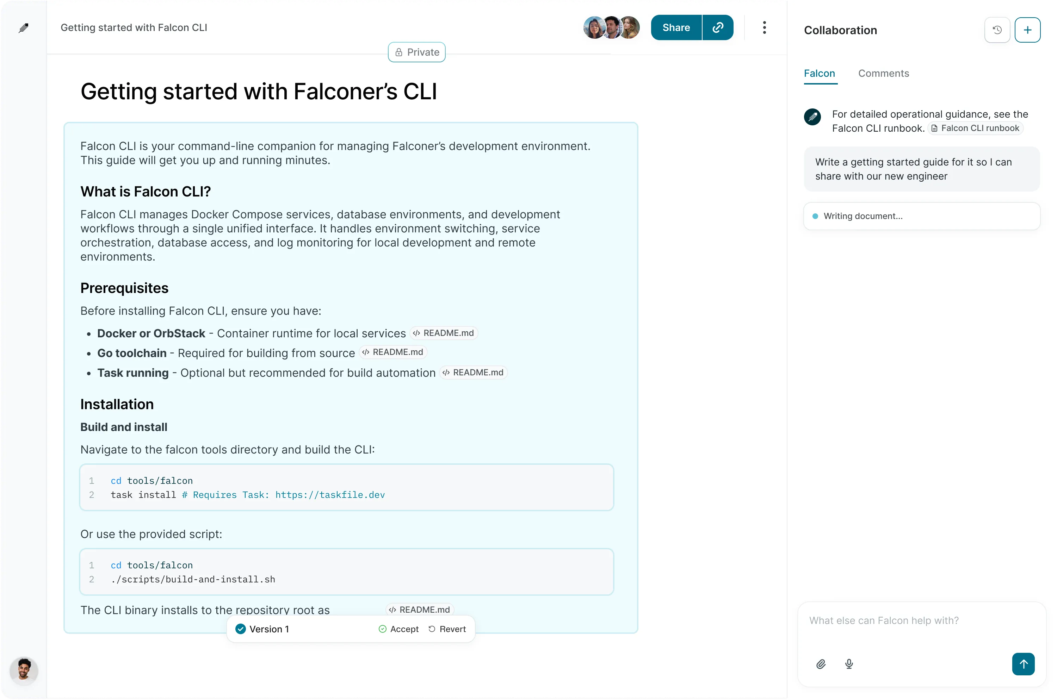Send the message with the arrow button
This screenshot has width=1057, height=700.
(x=1024, y=664)
